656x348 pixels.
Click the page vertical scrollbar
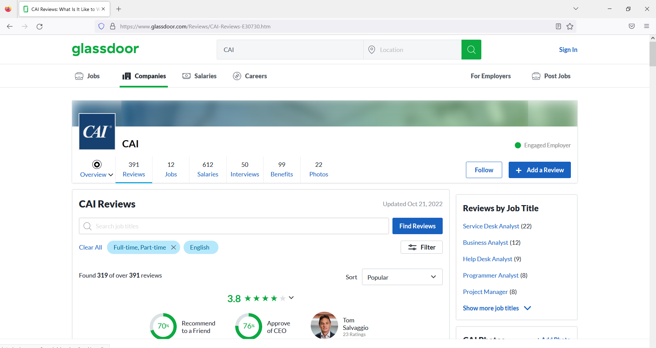(x=653, y=54)
